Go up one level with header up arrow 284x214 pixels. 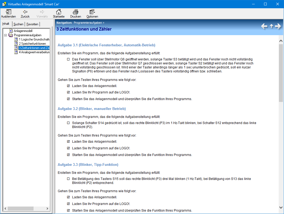271,26
